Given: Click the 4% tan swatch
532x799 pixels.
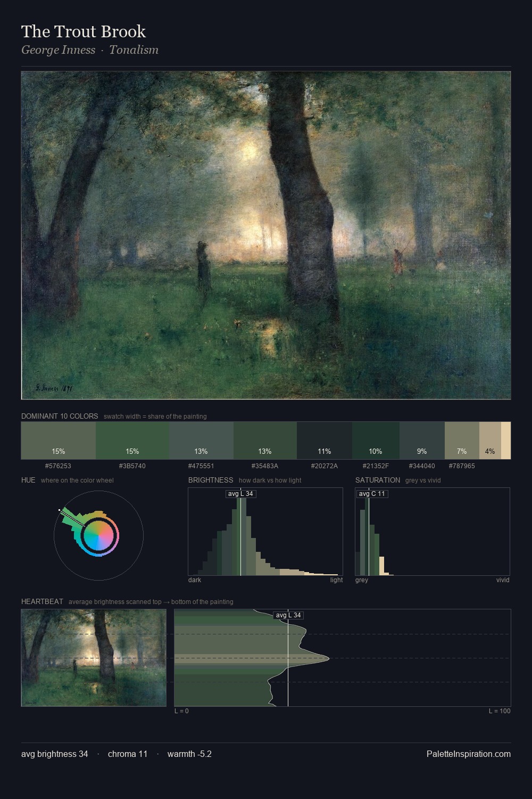Looking at the screenshot, I should (x=490, y=441).
